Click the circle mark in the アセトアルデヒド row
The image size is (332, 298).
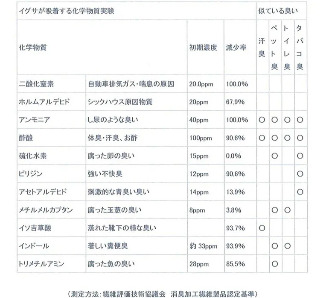click(300, 192)
